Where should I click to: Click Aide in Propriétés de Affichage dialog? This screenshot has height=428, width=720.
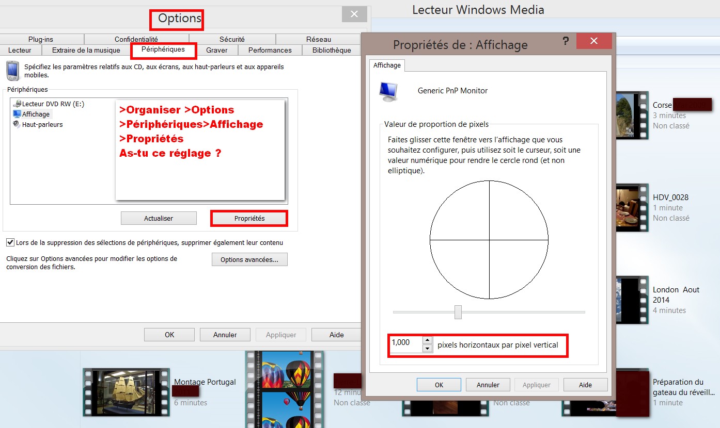[586, 385]
